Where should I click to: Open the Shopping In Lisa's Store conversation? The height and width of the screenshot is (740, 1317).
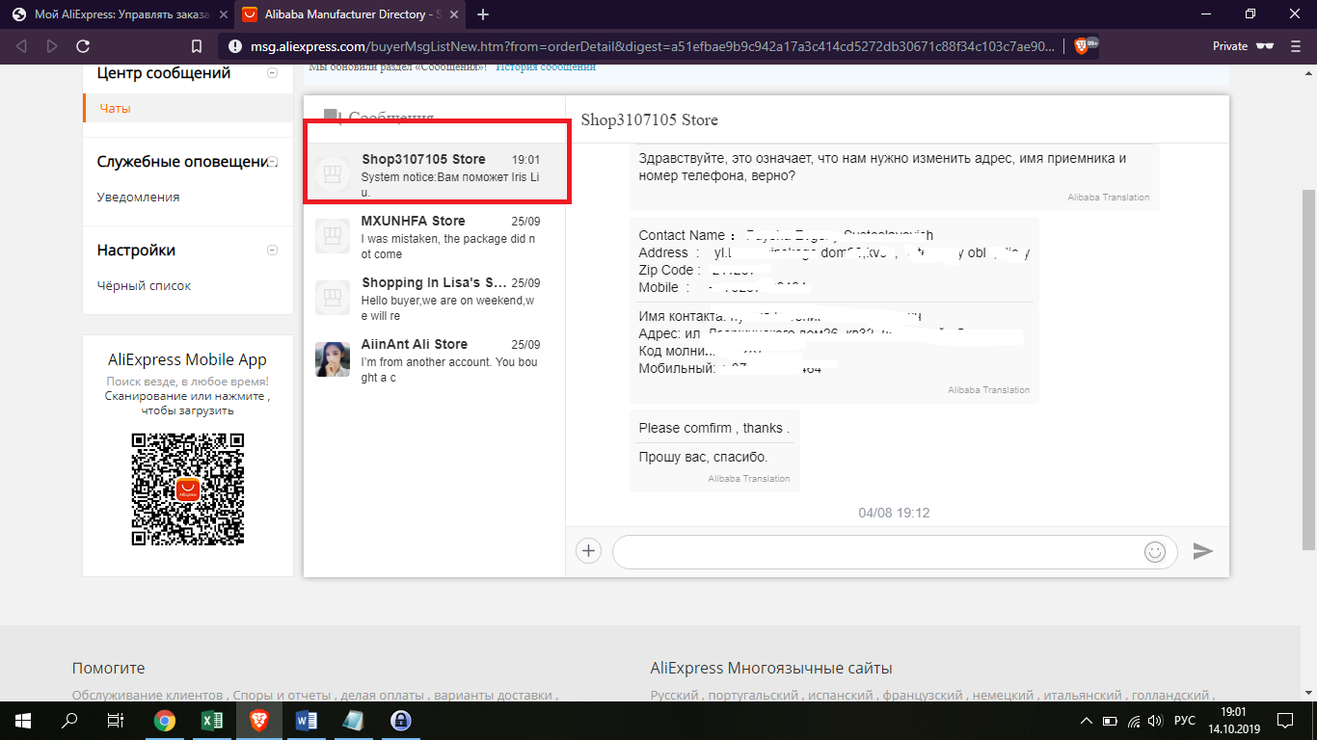(x=435, y=298)
